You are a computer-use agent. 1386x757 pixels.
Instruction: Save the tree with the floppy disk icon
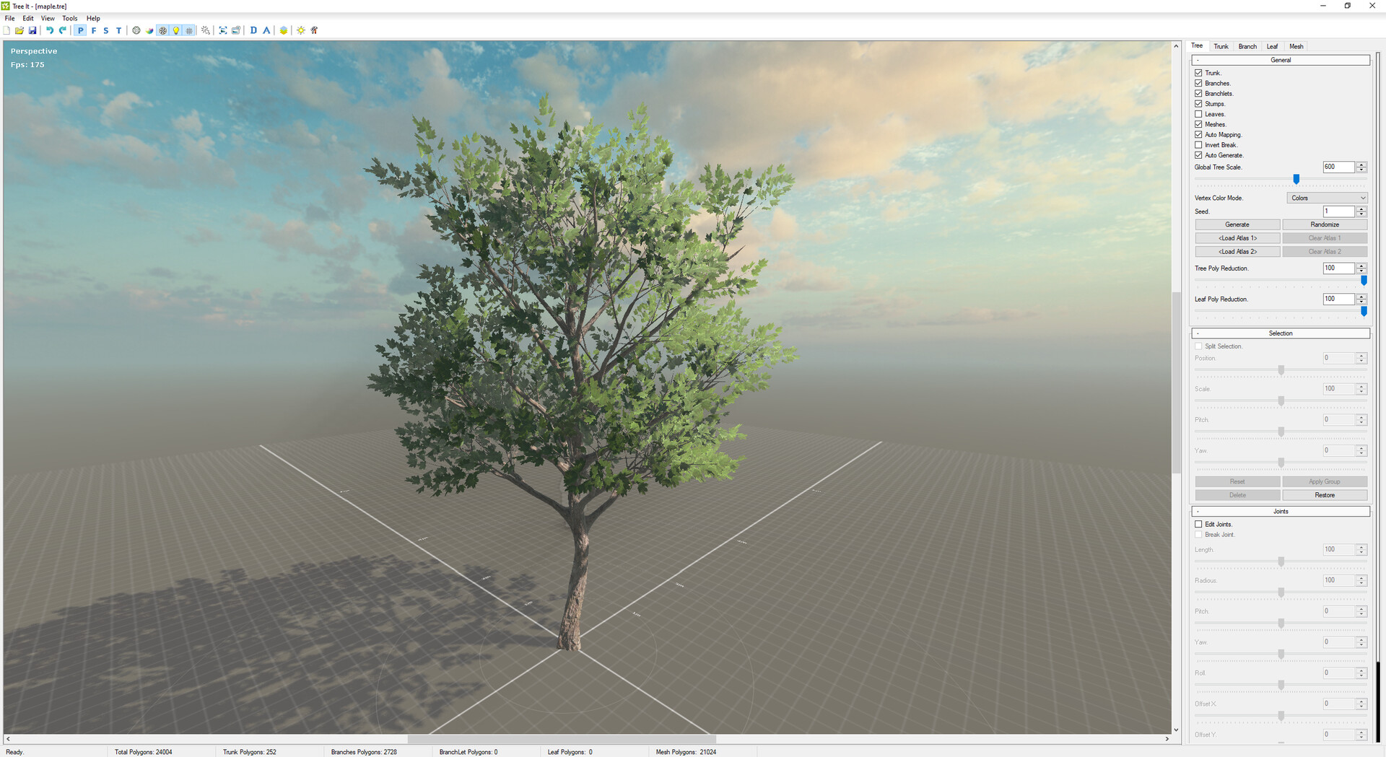32,30
